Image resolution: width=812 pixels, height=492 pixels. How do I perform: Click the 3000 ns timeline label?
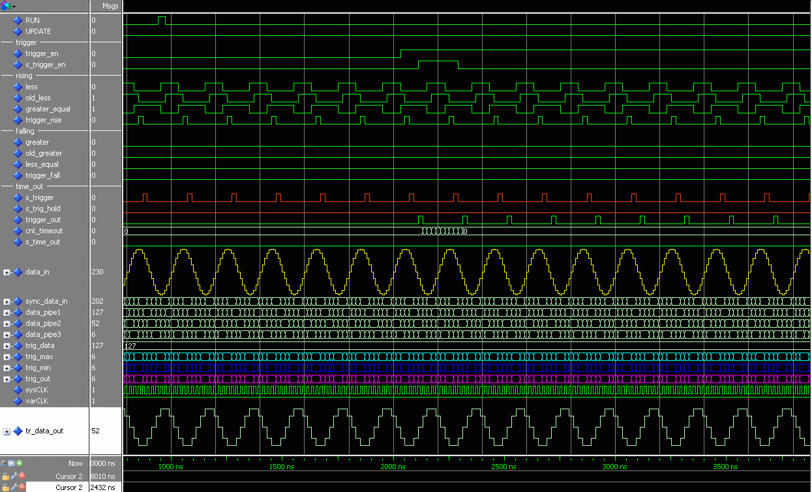614,467
